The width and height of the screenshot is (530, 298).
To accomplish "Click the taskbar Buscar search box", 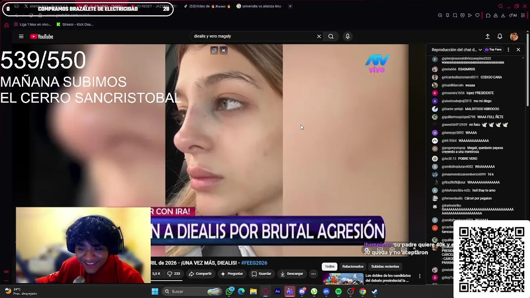I will tap(192, 291).
